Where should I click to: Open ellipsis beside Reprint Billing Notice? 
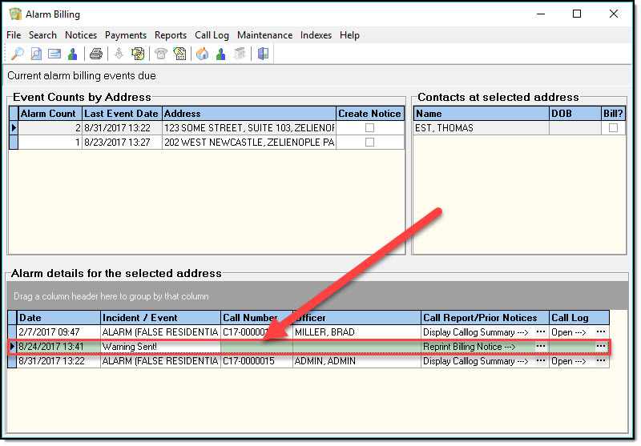tap(541, 347)
